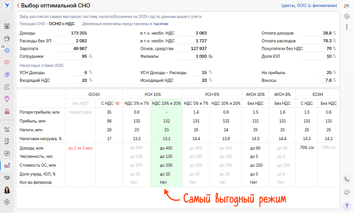The height and width of the screenshot is (213, 354).
Task: Select the highlighted НДС 10% и 20% column
Action: coord(166,103)
